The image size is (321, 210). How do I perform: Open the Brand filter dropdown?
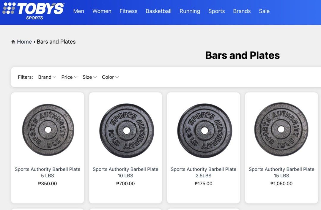[x=47, y=77]
